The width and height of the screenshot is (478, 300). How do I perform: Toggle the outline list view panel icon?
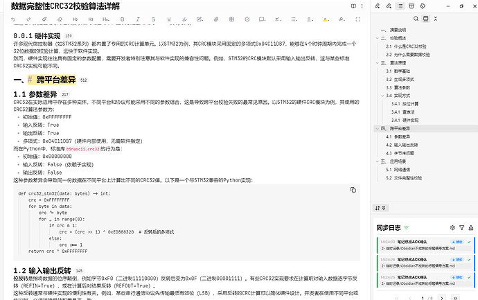click(400, 6)
